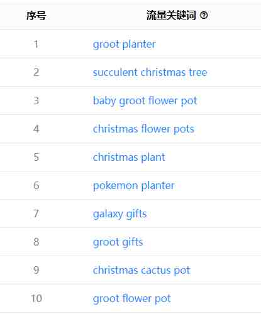261x314 pixels.
Task: Click the 流量关键词 column header
Action: point(171,15)
